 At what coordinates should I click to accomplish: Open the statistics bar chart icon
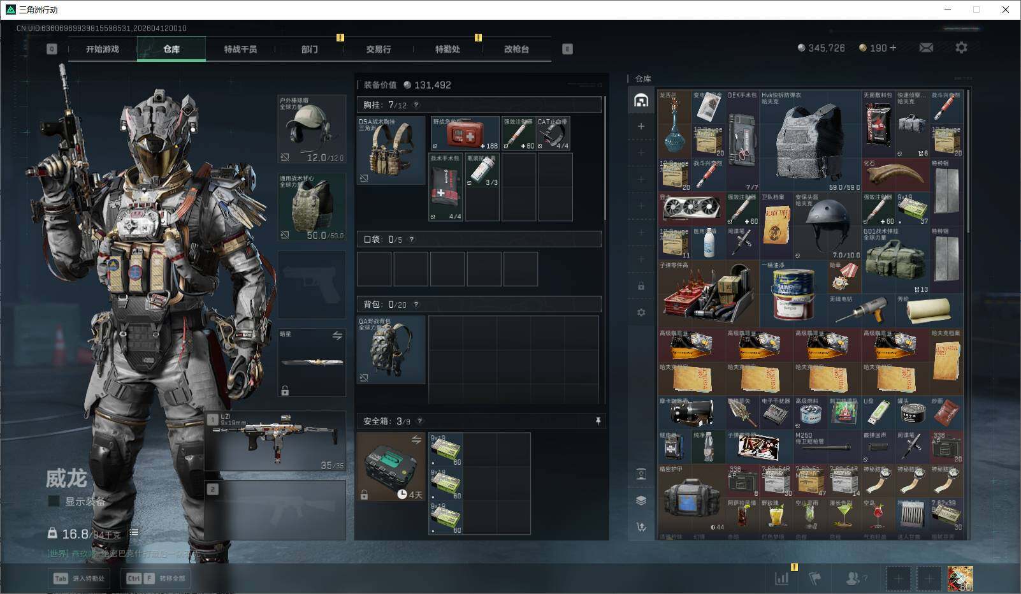(781, 578)
